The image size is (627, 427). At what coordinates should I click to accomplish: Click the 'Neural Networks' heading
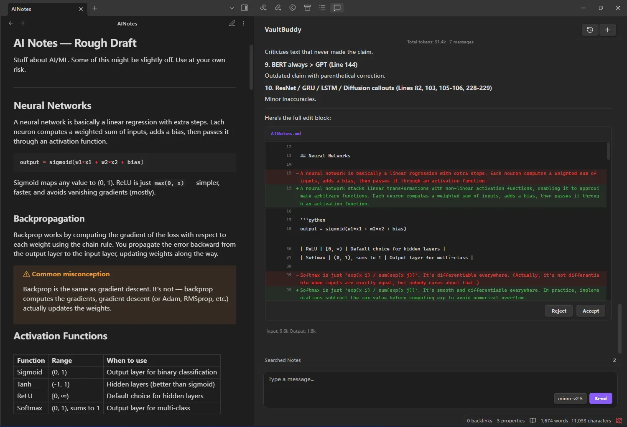pos(53,106)
